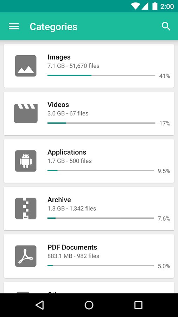This screenshot has height=317, width=178.
Task: Open the Images category title
Action: [x=59, y=57]
